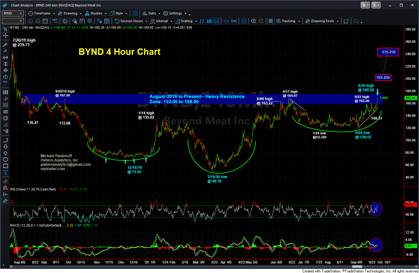This screenshot has width=419, height=273.
Task: Click the RSI study label text
Action: 33,189
